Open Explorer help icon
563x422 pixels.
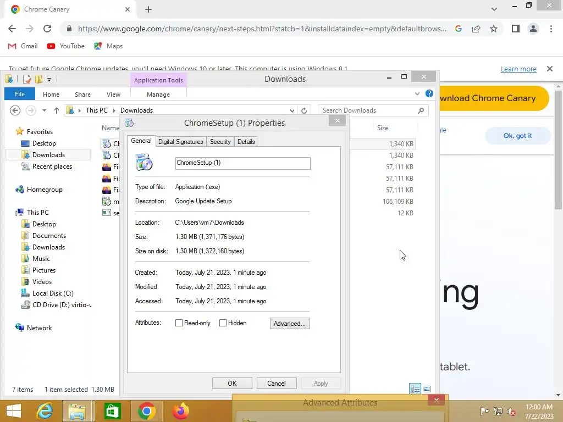point(429,93)
